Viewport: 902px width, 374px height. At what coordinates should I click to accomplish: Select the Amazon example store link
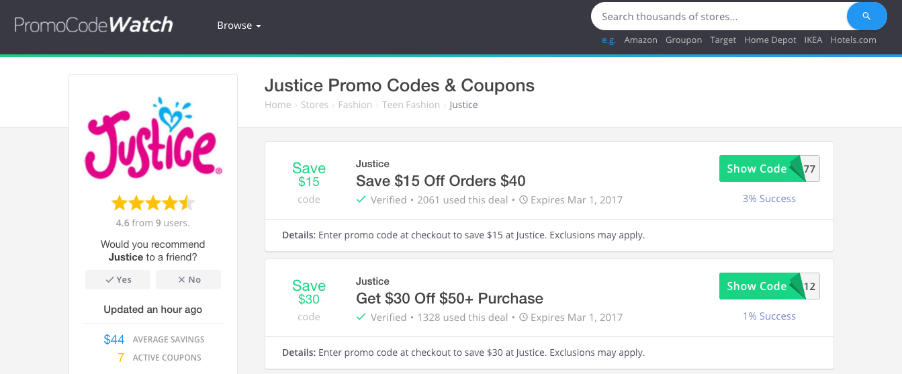pos(641,40)
